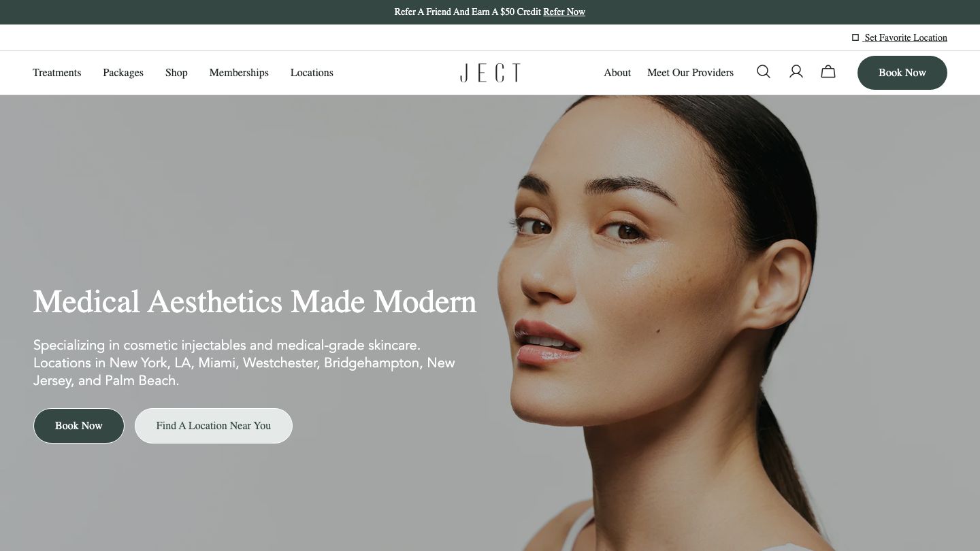The image size is (980, 551).
Task: Click the Refer Now link in banner
Action: [x=564, y=12]
